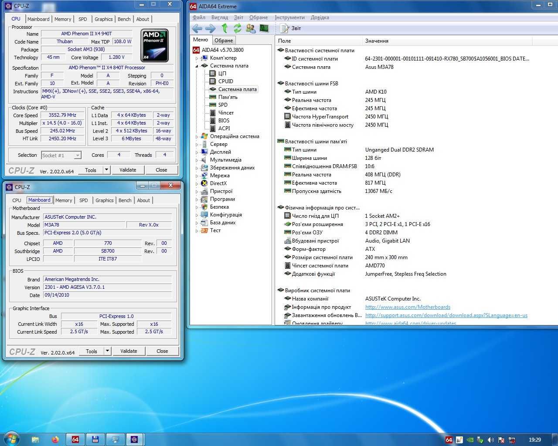Click Validate in Mainboard CPU-Z window
558x446 pixels.
[129, 351]
